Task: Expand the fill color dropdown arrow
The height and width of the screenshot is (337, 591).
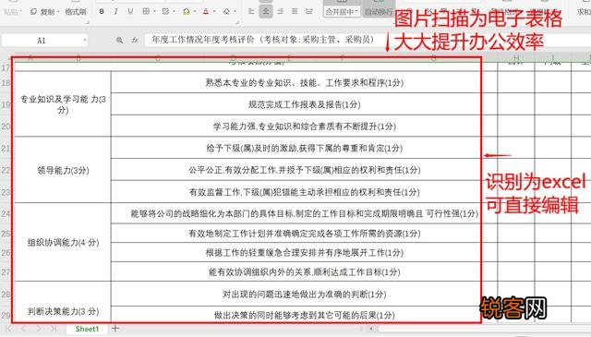Action: pyautogui.click(x=195, y=12)
